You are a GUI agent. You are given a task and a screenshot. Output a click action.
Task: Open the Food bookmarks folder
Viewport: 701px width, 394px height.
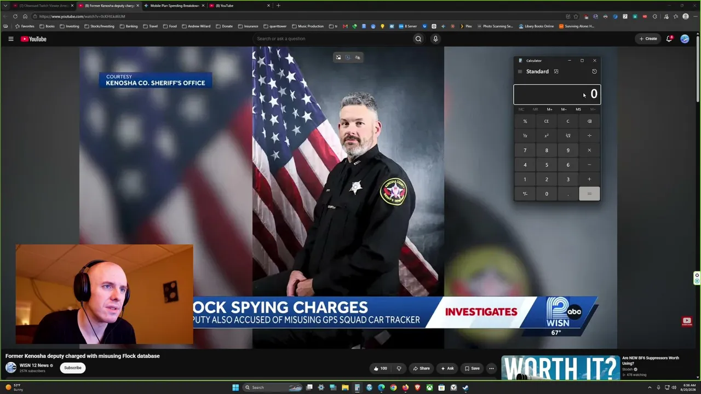[170, 26]
